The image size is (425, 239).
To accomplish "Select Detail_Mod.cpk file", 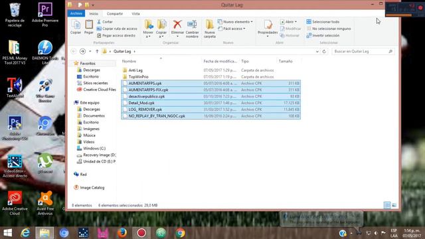I will pos(211,103).
